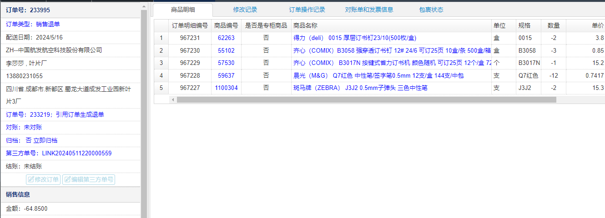This screenshot has height=218, width=605.
Task: Click product name 斑马牌 (ZEBRA) J3J2 三色中性笔
Action: click(360, 88)
